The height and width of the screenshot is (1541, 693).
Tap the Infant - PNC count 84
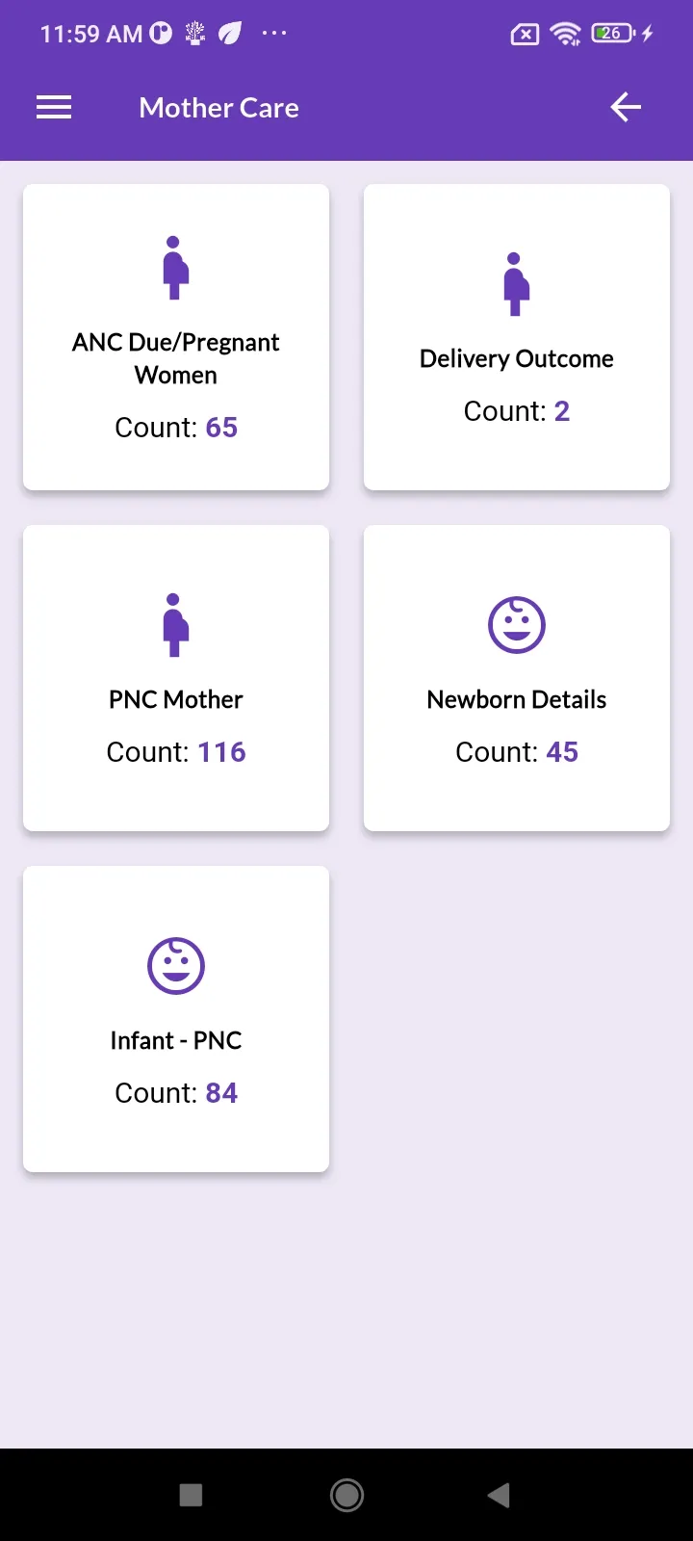(221, 1093)
